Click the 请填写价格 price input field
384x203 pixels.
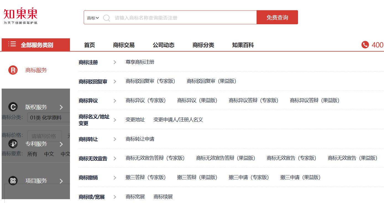click(x=45, y=136)
